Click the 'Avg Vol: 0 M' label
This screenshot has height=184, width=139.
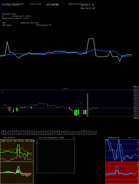point(88,5)
